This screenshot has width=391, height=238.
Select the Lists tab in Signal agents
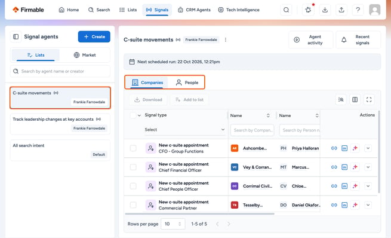pyautogui.click(x=36, y=55)
